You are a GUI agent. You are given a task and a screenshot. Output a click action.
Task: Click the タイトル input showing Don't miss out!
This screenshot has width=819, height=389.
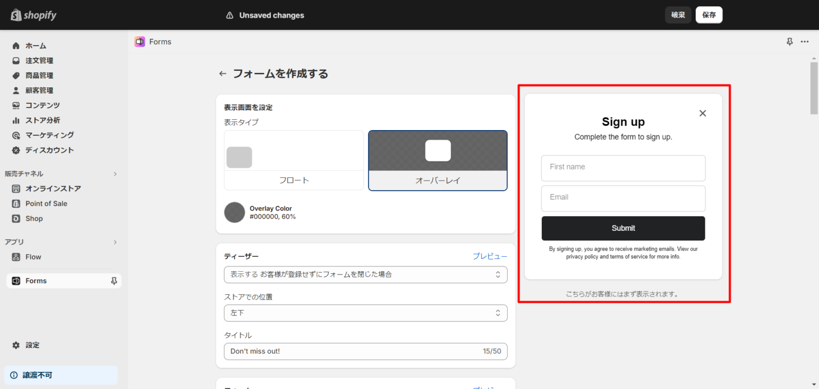pyautogui.click(x=365, y=351)
